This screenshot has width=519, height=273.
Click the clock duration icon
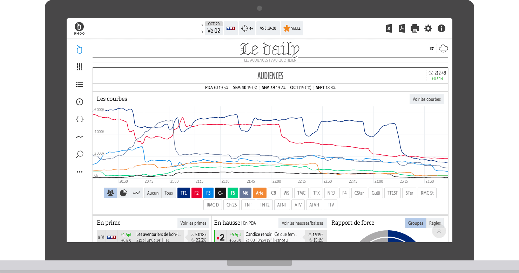coord(431,73)
